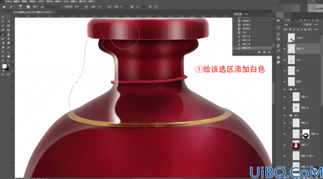Create new snapshot with camera icon
The image size is (323, 179).
(x=264, y=53)
